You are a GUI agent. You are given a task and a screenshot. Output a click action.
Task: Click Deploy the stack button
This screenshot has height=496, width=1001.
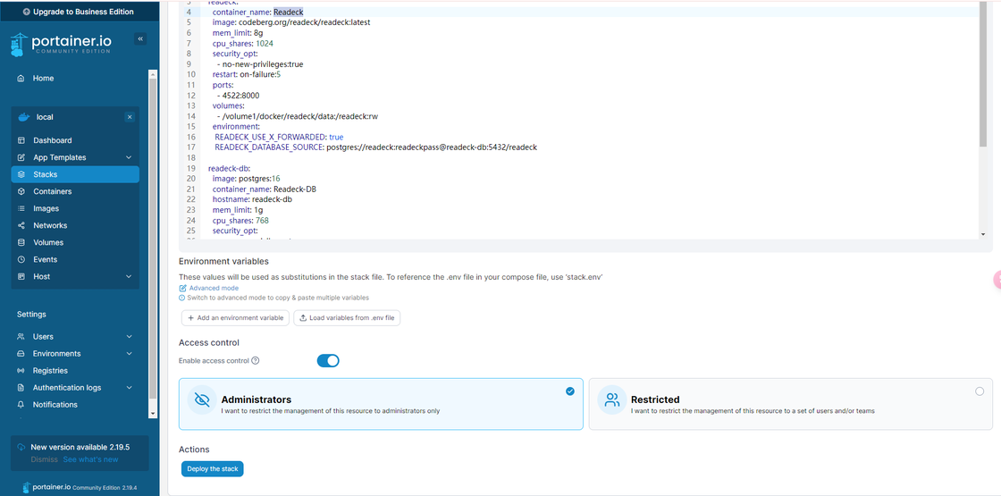click(x=213, y=469)
